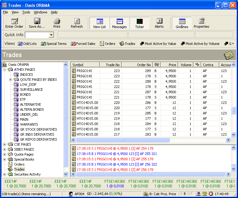Click into the Quick Info input field
The width and height of the screenshot is (238, 198).
[37, 35]
